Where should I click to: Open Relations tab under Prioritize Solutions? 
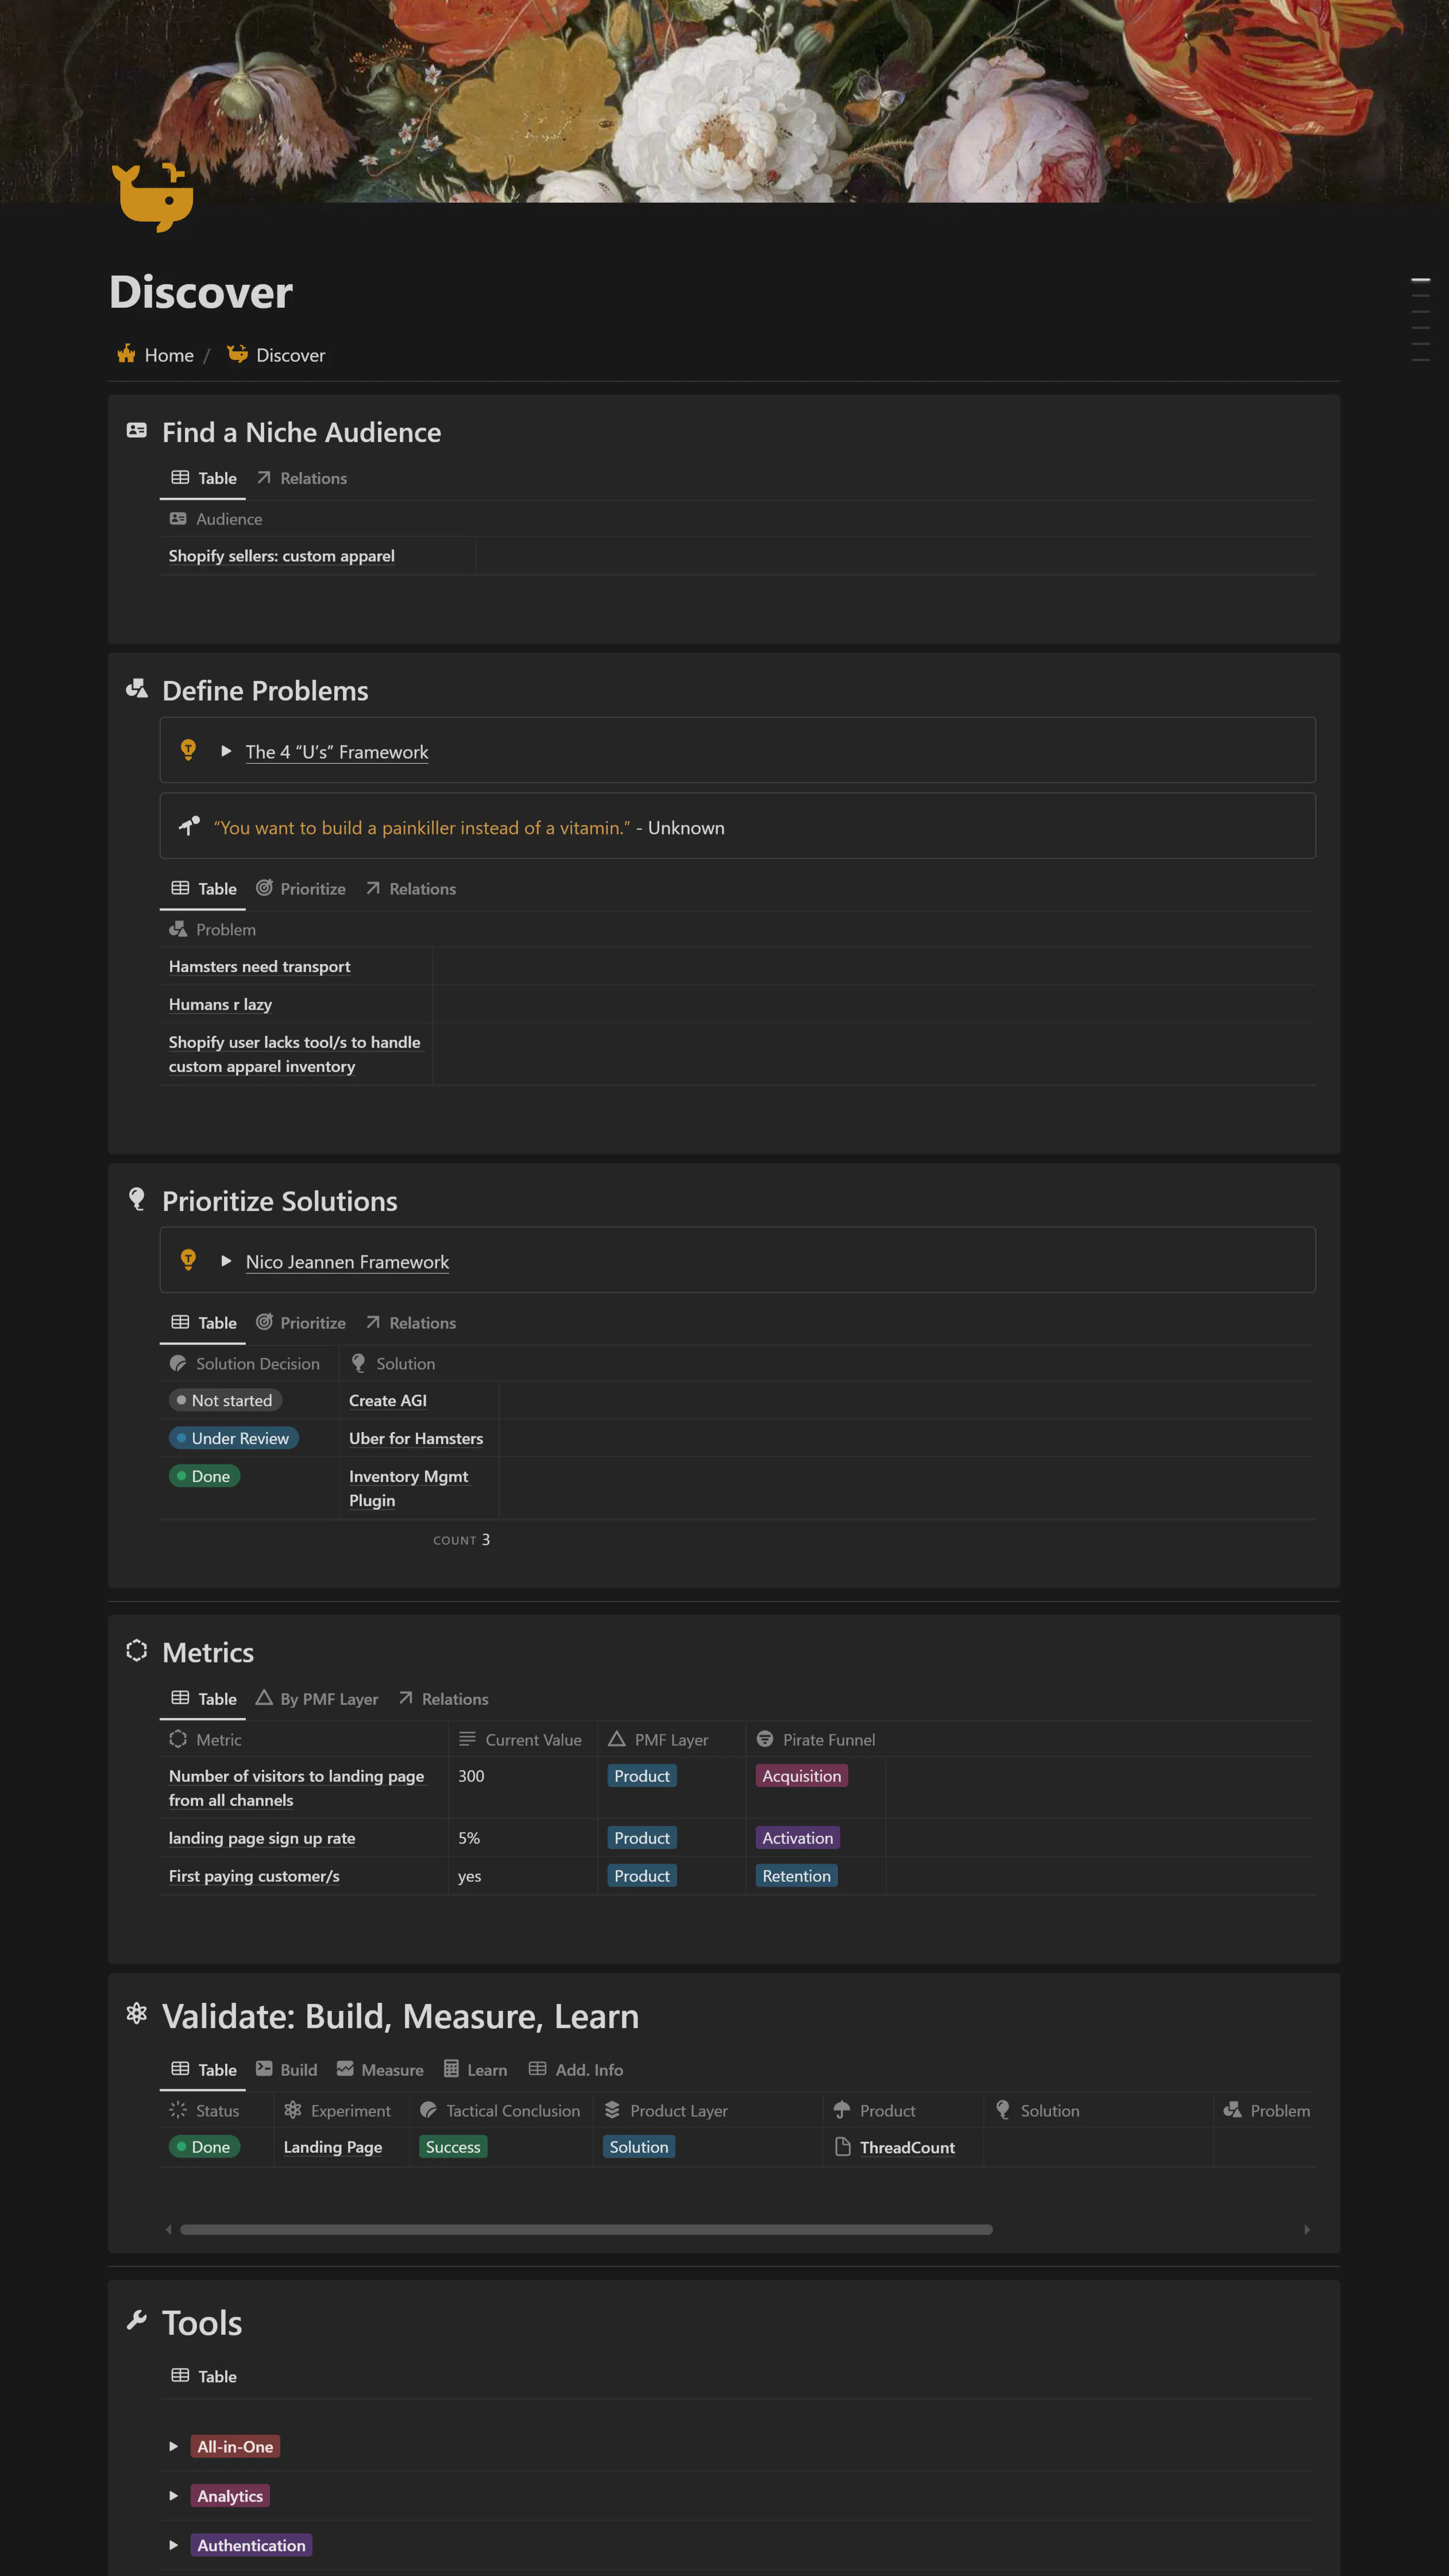411,1322
